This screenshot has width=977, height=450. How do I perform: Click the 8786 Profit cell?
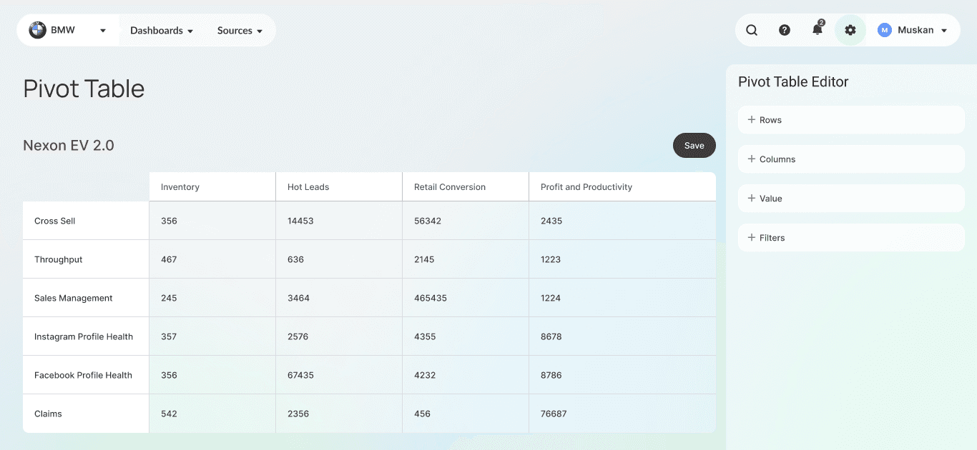coord(622,375)
